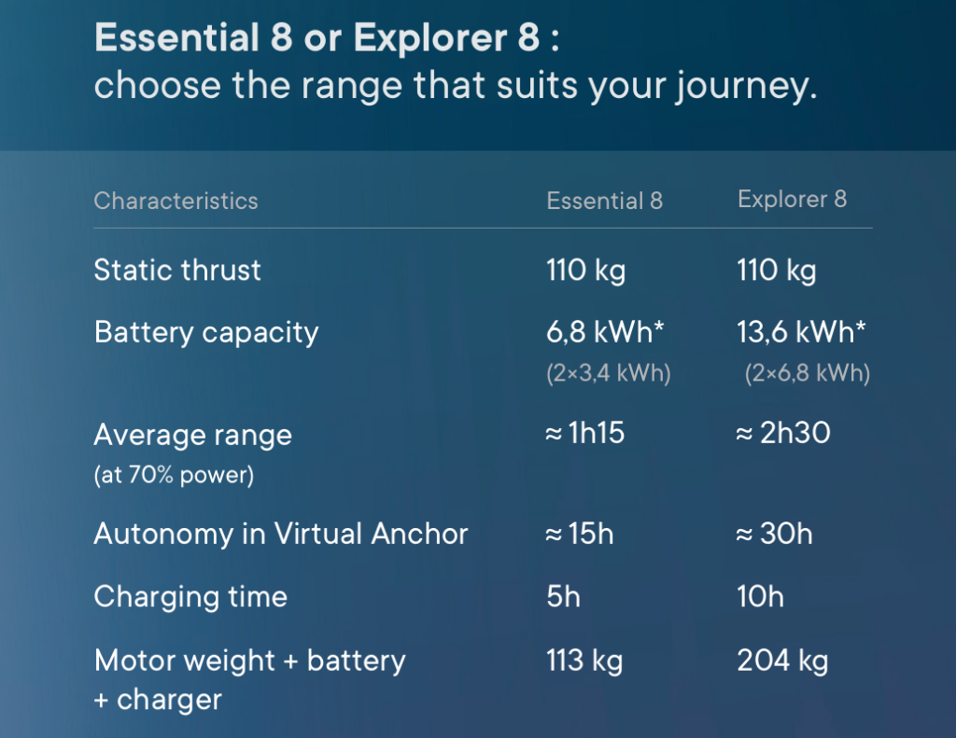
Task: Click the Autonomy in Virtual Anchor label
Action: pos(281,534)
